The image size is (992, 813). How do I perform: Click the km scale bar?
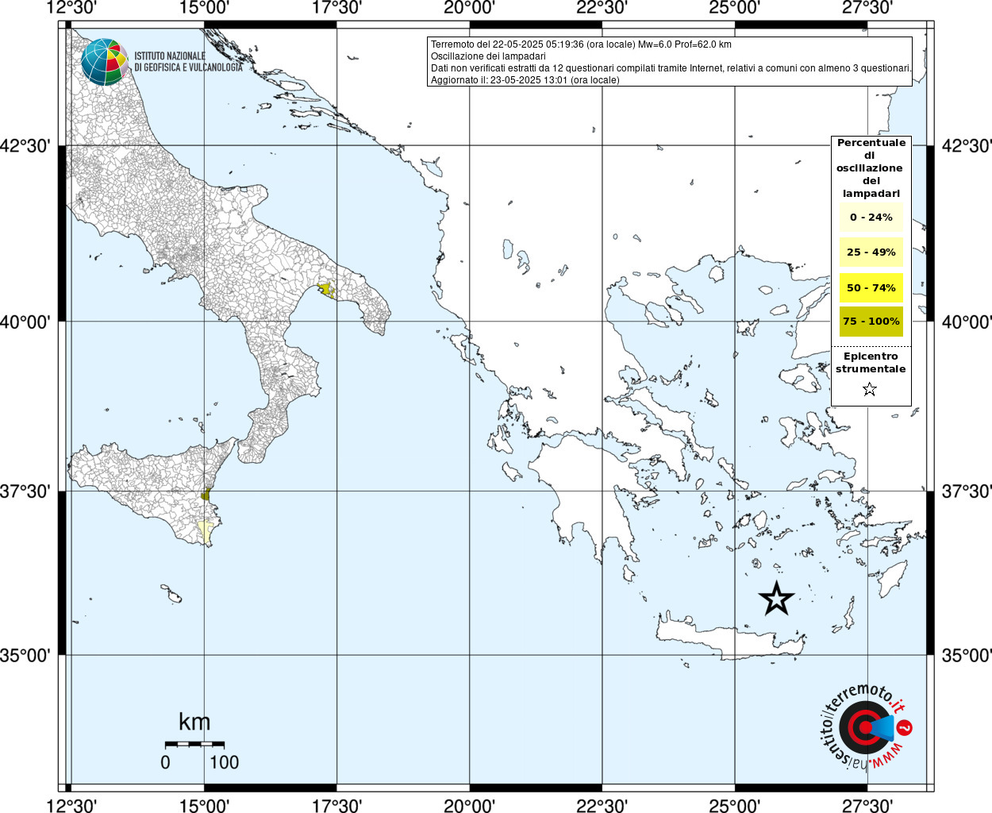coord(194,745)
